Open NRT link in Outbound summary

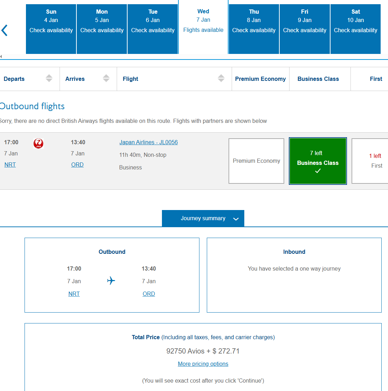(x=74, y=294)
